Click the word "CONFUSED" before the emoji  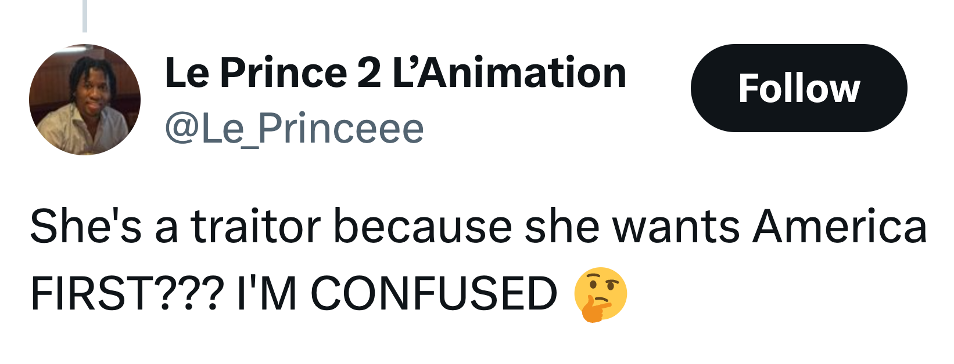tap(434, 293)
